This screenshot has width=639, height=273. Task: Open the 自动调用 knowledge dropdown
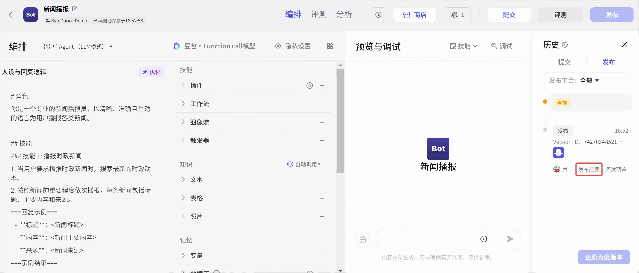[304, 164]
